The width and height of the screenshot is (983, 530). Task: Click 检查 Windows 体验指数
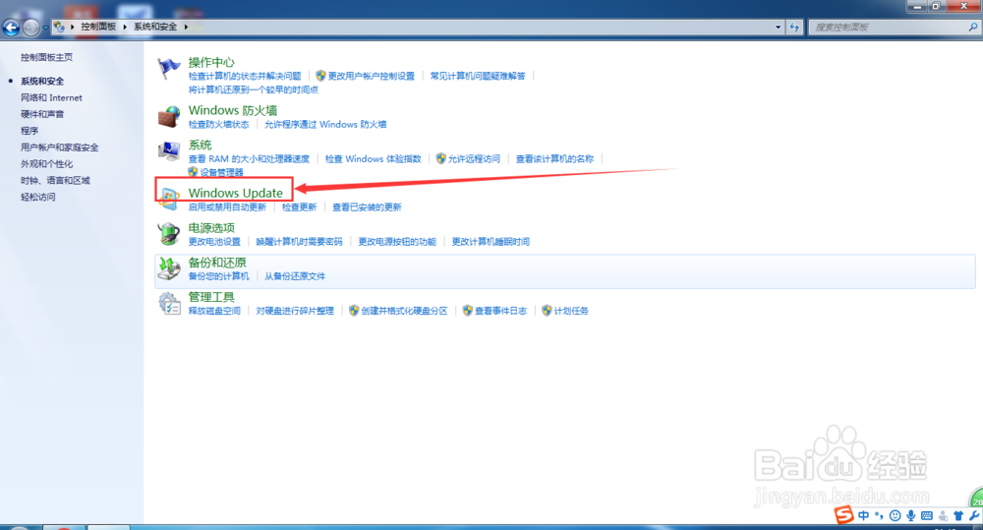pos(373,158)
